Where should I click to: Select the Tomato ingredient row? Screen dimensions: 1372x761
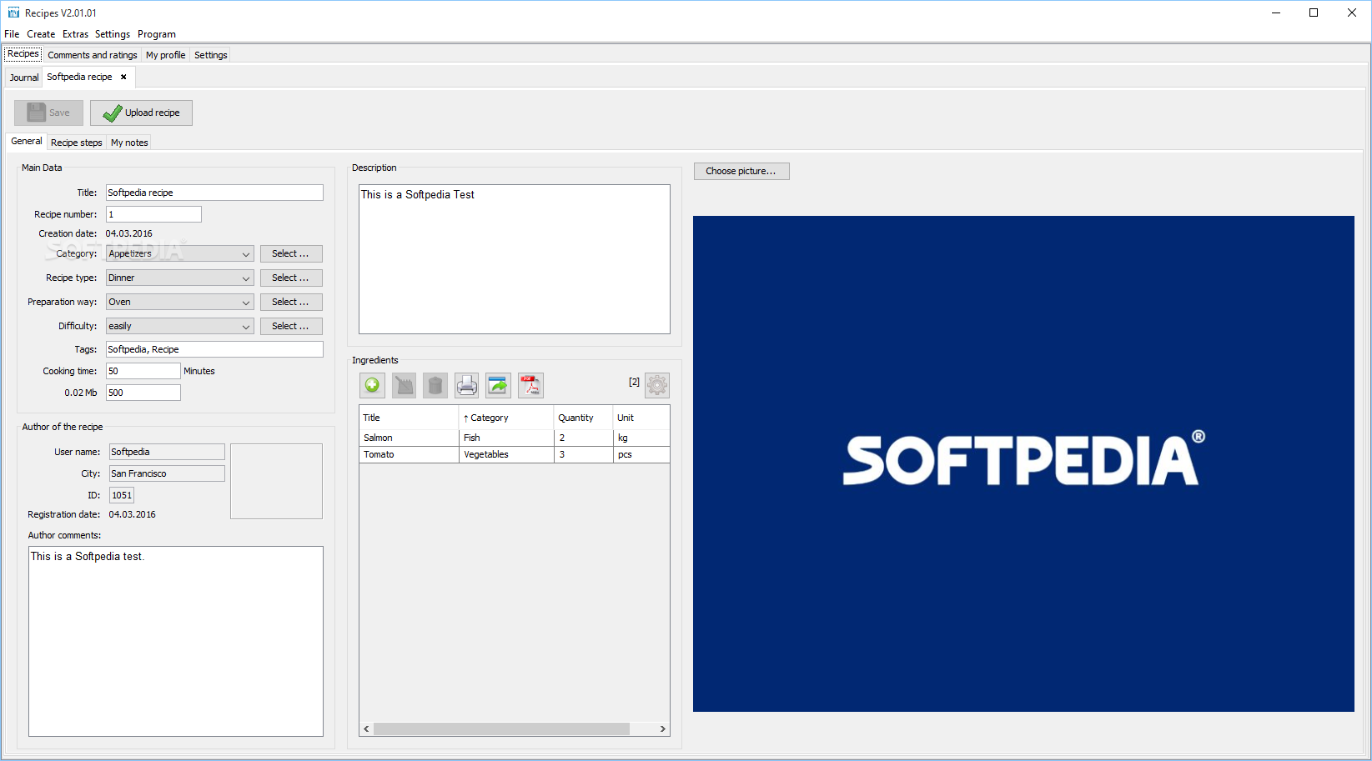(x=515, y=454)
